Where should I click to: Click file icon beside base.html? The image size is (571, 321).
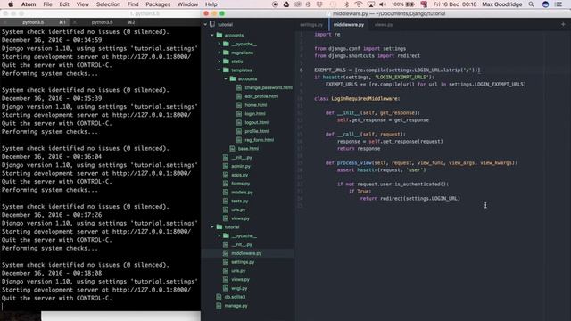coord(232,149)
